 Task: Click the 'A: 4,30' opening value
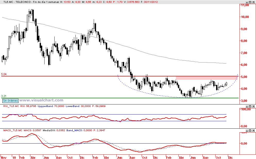pos(76,2)
